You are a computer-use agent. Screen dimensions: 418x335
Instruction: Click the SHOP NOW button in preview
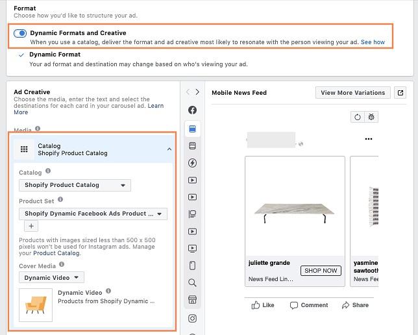(x=321, y=271)
